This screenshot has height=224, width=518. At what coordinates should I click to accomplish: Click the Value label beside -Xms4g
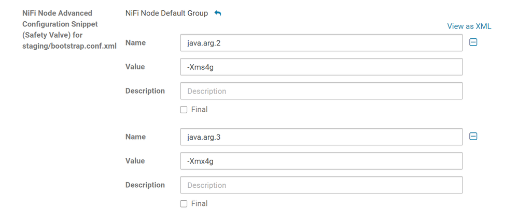point(135,67)
